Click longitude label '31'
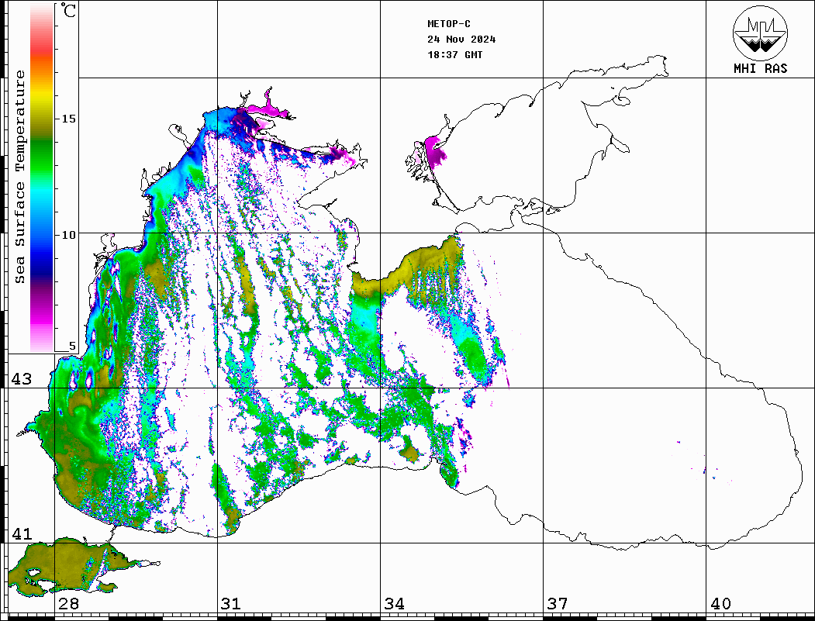Screen dimensions: 815x621 [231, 603]
